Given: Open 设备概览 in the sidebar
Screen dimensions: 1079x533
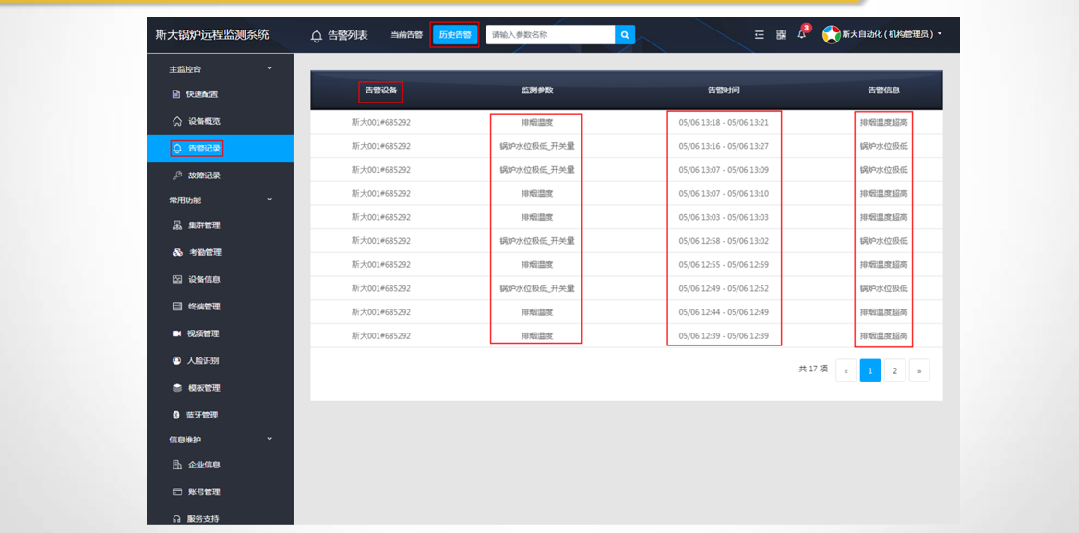Looking at the screenshot, I should (x=203, y=121).
